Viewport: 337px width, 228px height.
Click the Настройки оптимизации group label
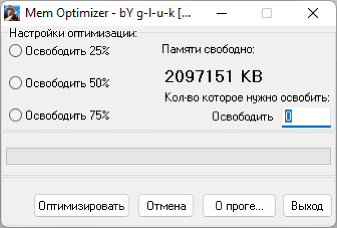point(73,34)
